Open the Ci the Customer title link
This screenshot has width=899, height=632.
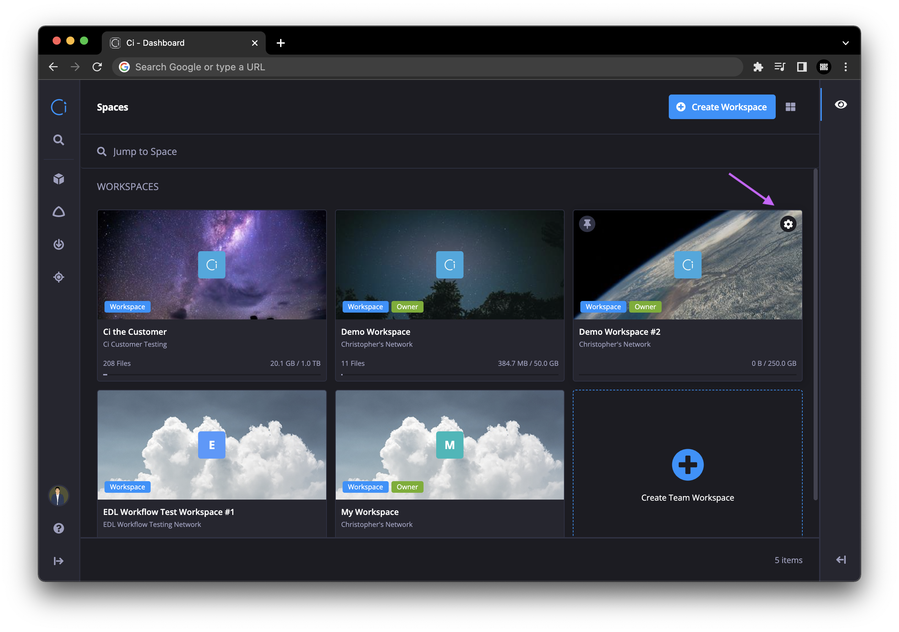tap(135, 332)
